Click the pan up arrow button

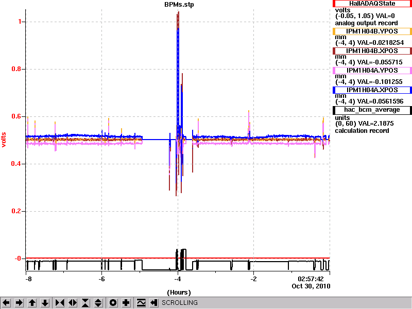coord(32,303)
